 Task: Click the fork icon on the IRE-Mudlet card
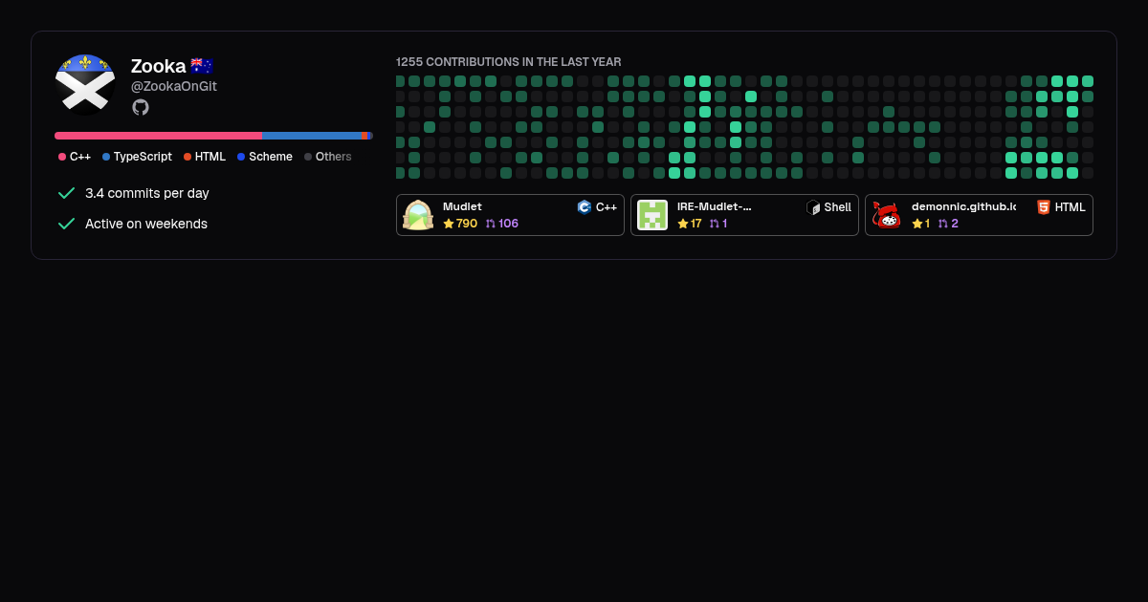[x=714, y=224]
